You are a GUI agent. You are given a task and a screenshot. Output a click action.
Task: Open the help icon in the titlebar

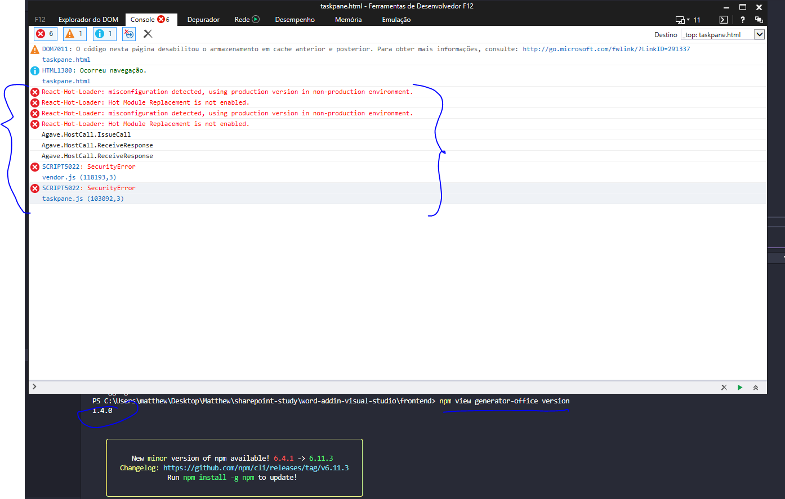[x=743, y=20]
